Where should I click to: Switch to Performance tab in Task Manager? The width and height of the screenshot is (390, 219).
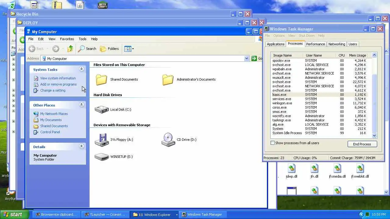315,44
